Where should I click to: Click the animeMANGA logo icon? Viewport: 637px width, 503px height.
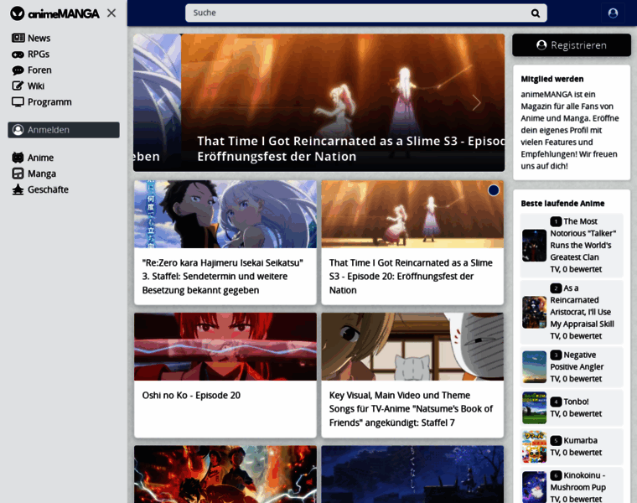[x=18, y=13]
